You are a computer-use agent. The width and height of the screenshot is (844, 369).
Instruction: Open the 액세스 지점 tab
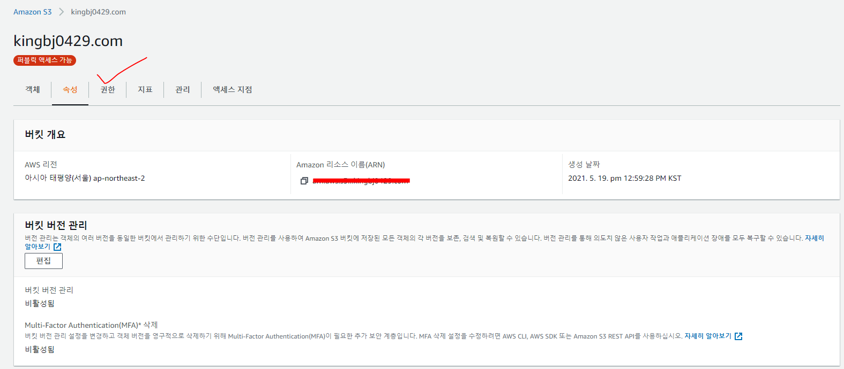233,89
